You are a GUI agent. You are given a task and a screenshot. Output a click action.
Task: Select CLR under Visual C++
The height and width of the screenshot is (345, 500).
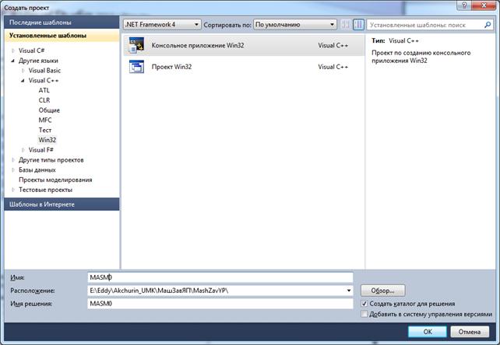coord(44,100)
